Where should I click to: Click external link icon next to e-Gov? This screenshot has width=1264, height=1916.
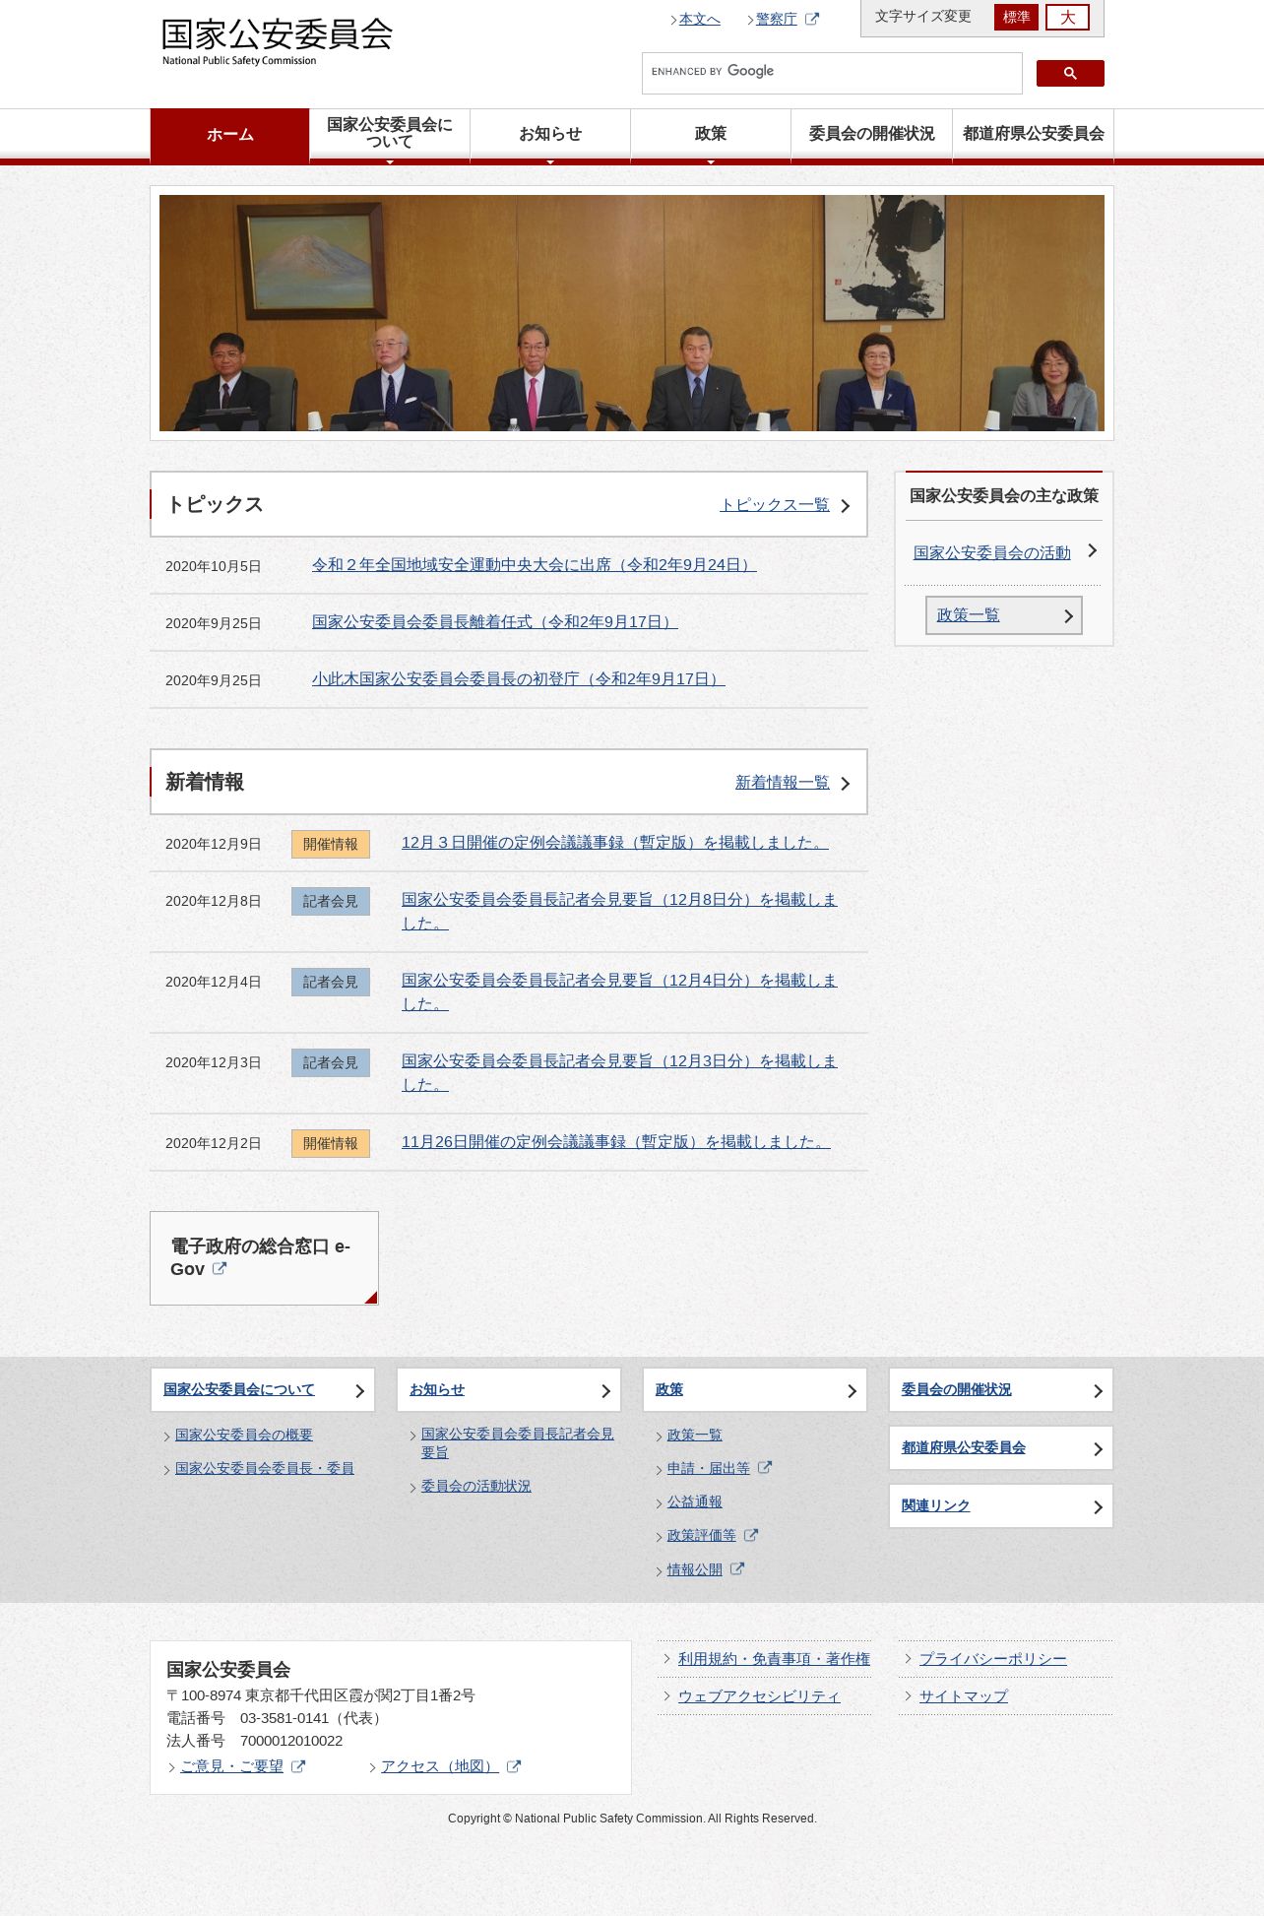pos(220,1269)
